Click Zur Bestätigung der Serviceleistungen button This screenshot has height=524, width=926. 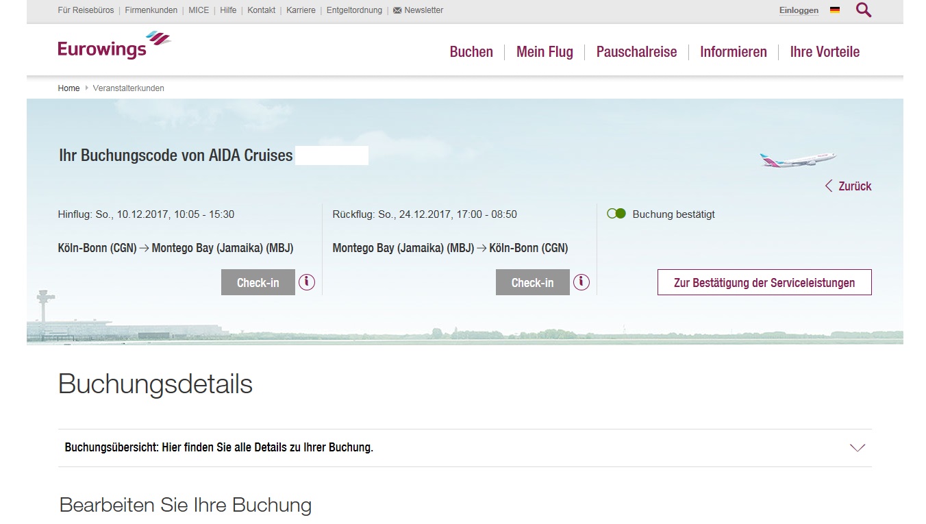click(764, 282)
